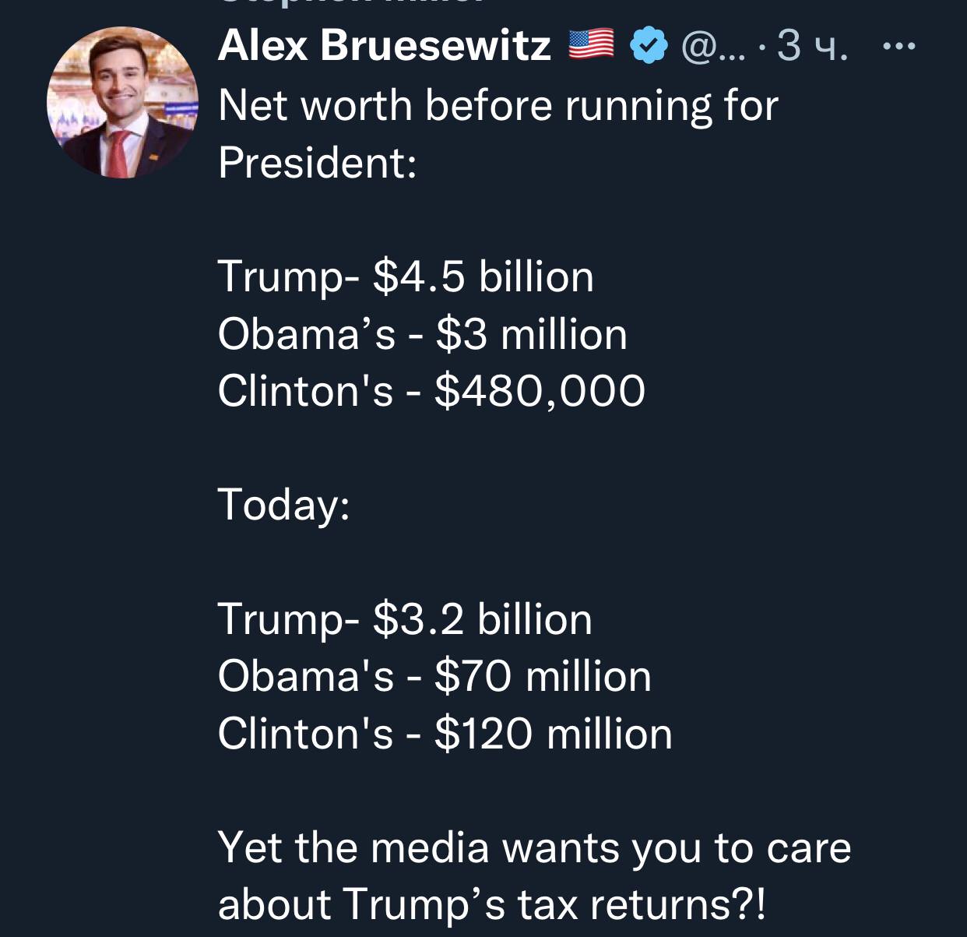
Task: Open the three-dot more options menu
Action: [899, 47]
